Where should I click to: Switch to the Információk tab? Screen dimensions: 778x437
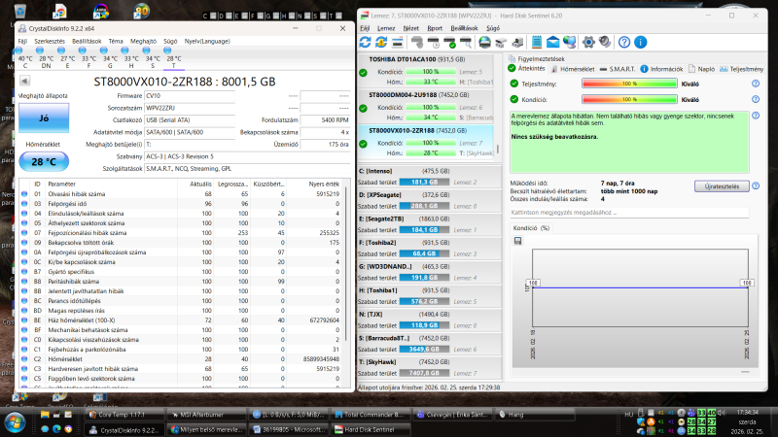click(x=661, y=69)
